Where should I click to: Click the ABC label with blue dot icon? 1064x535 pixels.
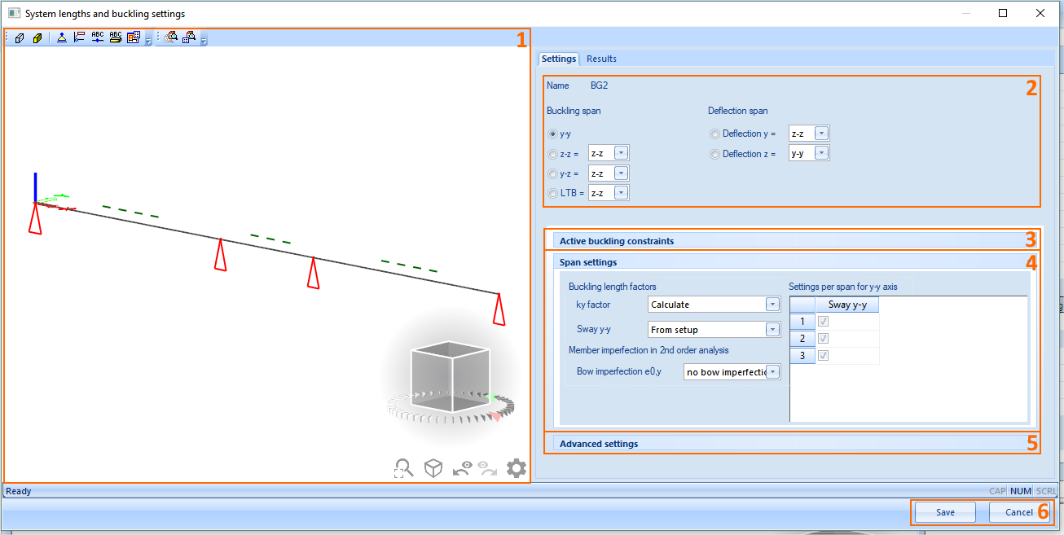98,37
